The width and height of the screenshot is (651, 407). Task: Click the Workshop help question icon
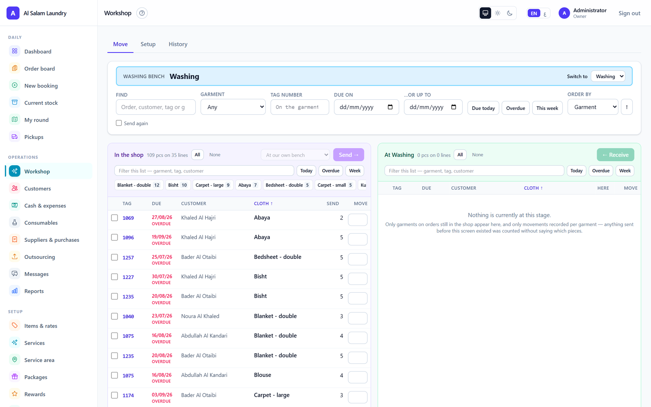pos(142,13)
